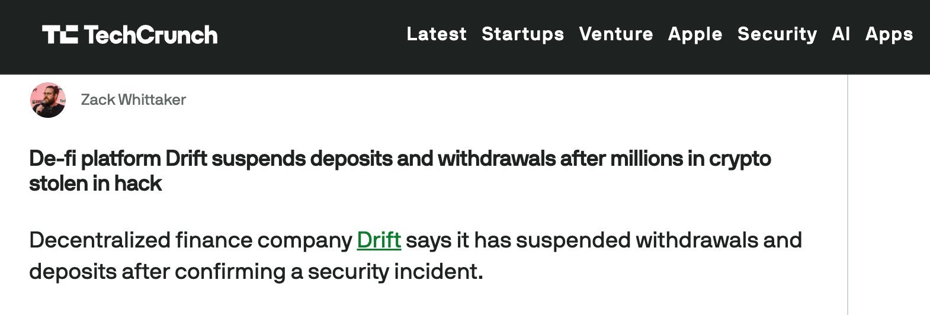
Task: Open Zack Whittaker's avatar photo
Action: [47, 100]
